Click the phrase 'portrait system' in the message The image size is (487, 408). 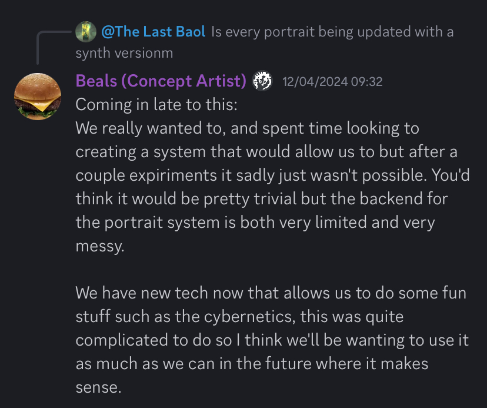coord(159,222)
